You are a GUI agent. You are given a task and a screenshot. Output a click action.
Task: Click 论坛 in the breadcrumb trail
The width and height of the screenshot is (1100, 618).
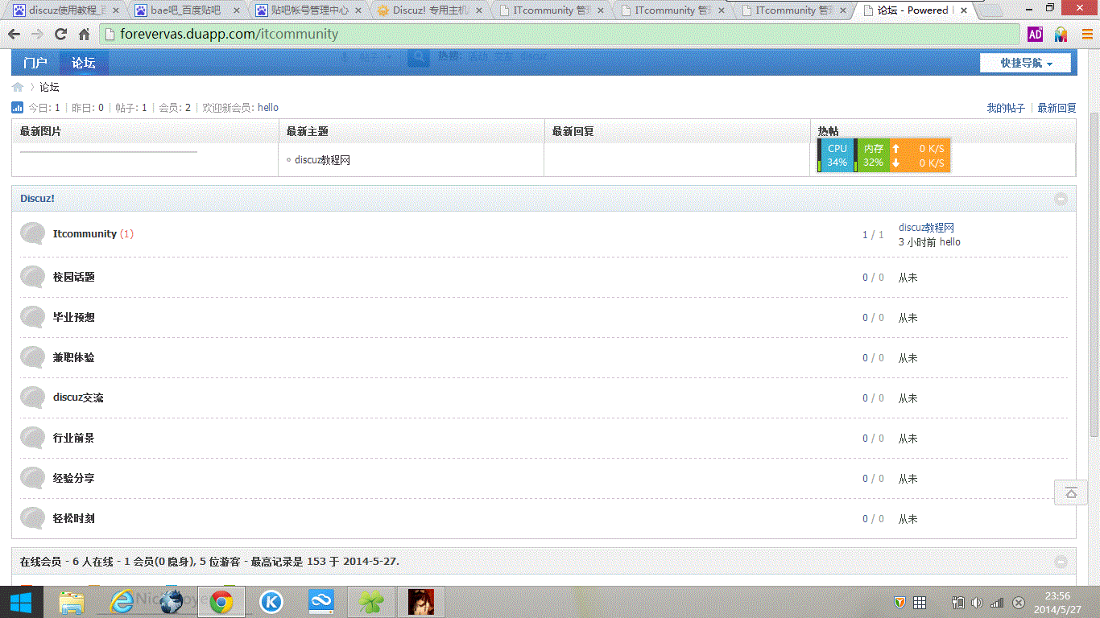tap(50, 87)
